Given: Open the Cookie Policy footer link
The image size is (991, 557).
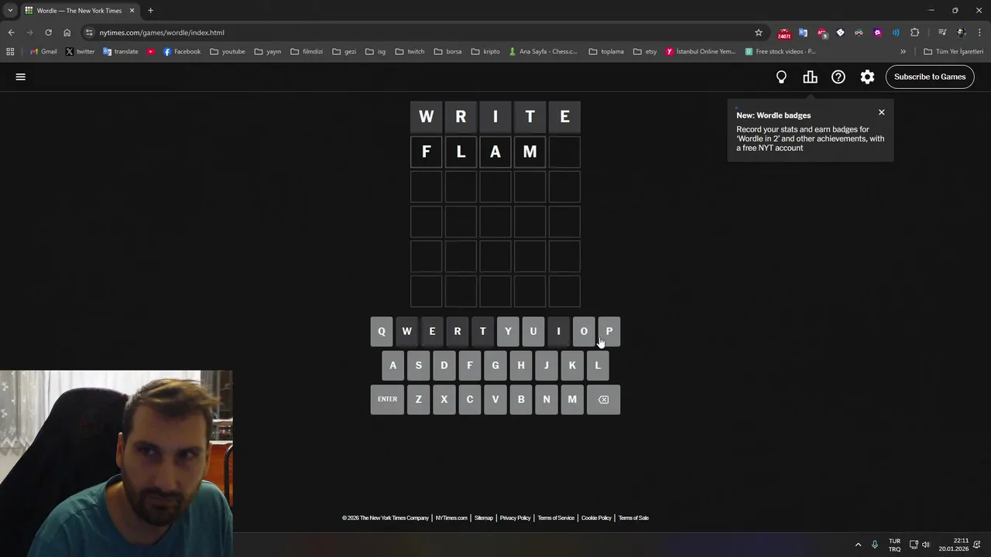Looking at the screenshot, I should [596, 518].
